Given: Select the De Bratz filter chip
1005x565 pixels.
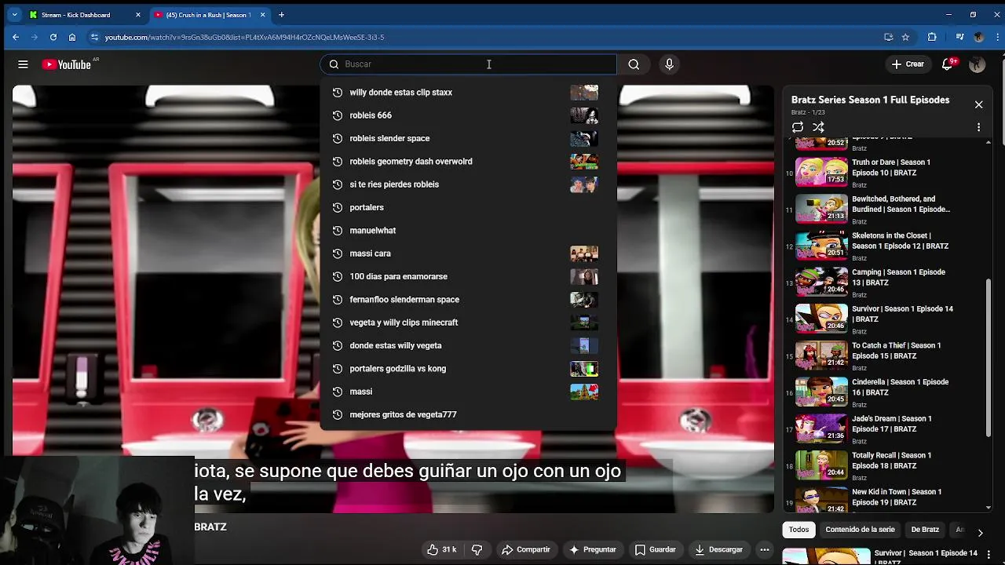Looking at the screenshot, I should pos(925,530).
